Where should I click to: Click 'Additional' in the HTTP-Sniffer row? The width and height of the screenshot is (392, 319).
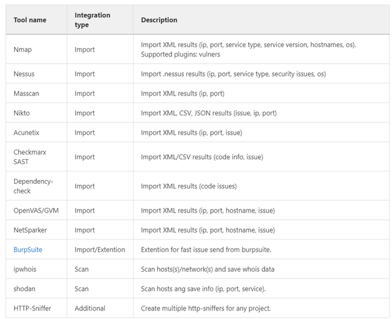coord(90,308)
